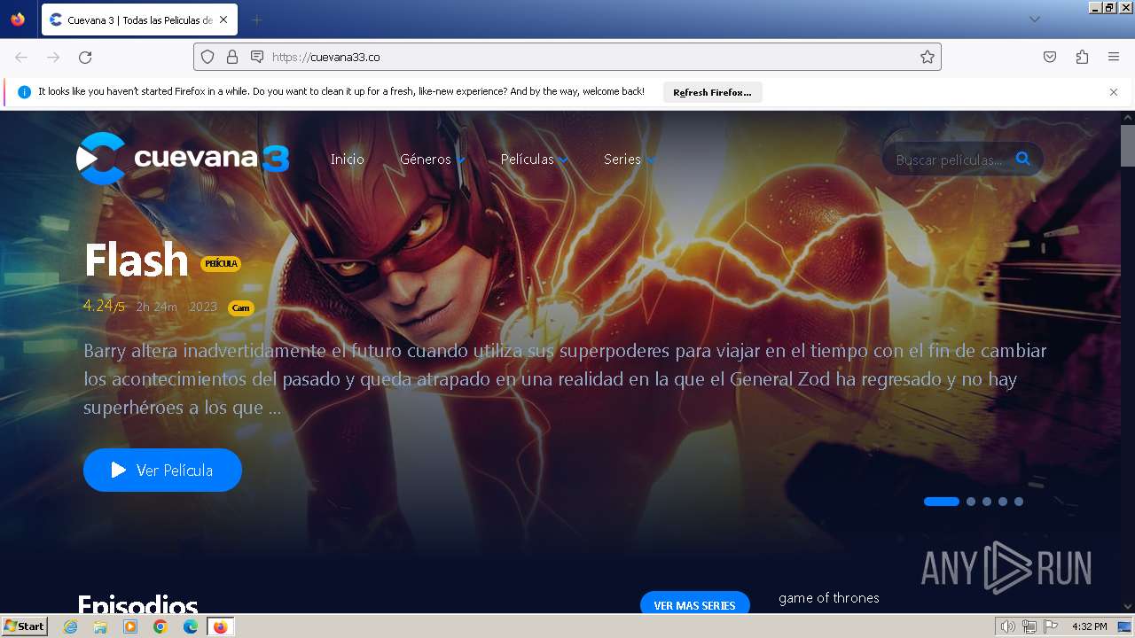
Task: Click Show Desktop button at taskbar end
Action: (x=1125, y=626)
